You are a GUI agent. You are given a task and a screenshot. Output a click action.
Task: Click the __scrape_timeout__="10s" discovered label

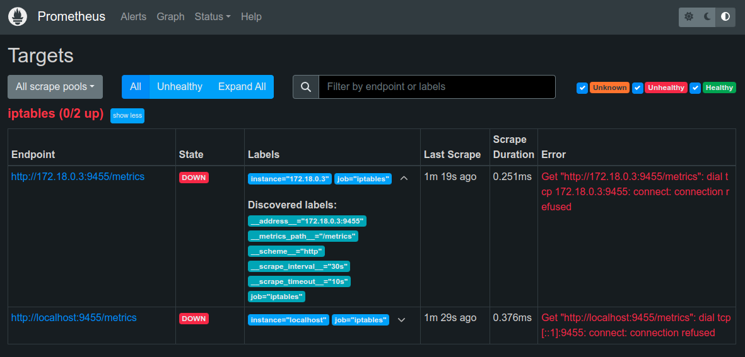pos(300,281)
